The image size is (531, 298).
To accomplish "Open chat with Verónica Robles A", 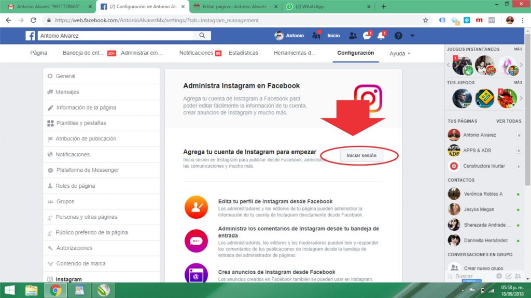I will click(484, 194).
